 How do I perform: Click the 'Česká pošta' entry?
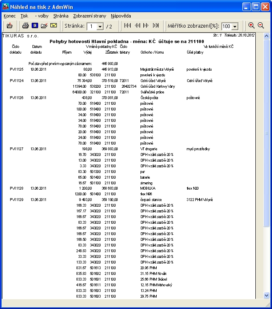[x=149, y=98]
